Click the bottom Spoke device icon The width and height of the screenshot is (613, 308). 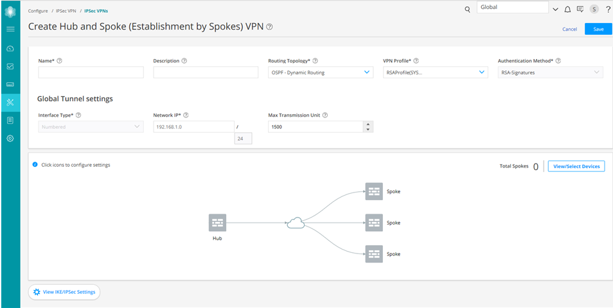click(374, 253)
